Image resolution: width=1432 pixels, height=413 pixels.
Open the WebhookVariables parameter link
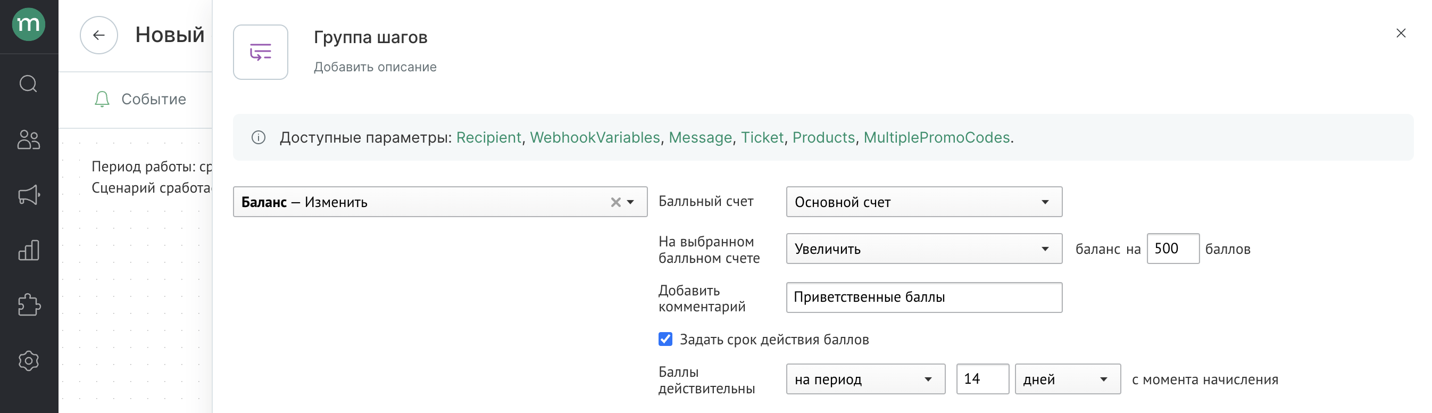(x=595, y=137)
